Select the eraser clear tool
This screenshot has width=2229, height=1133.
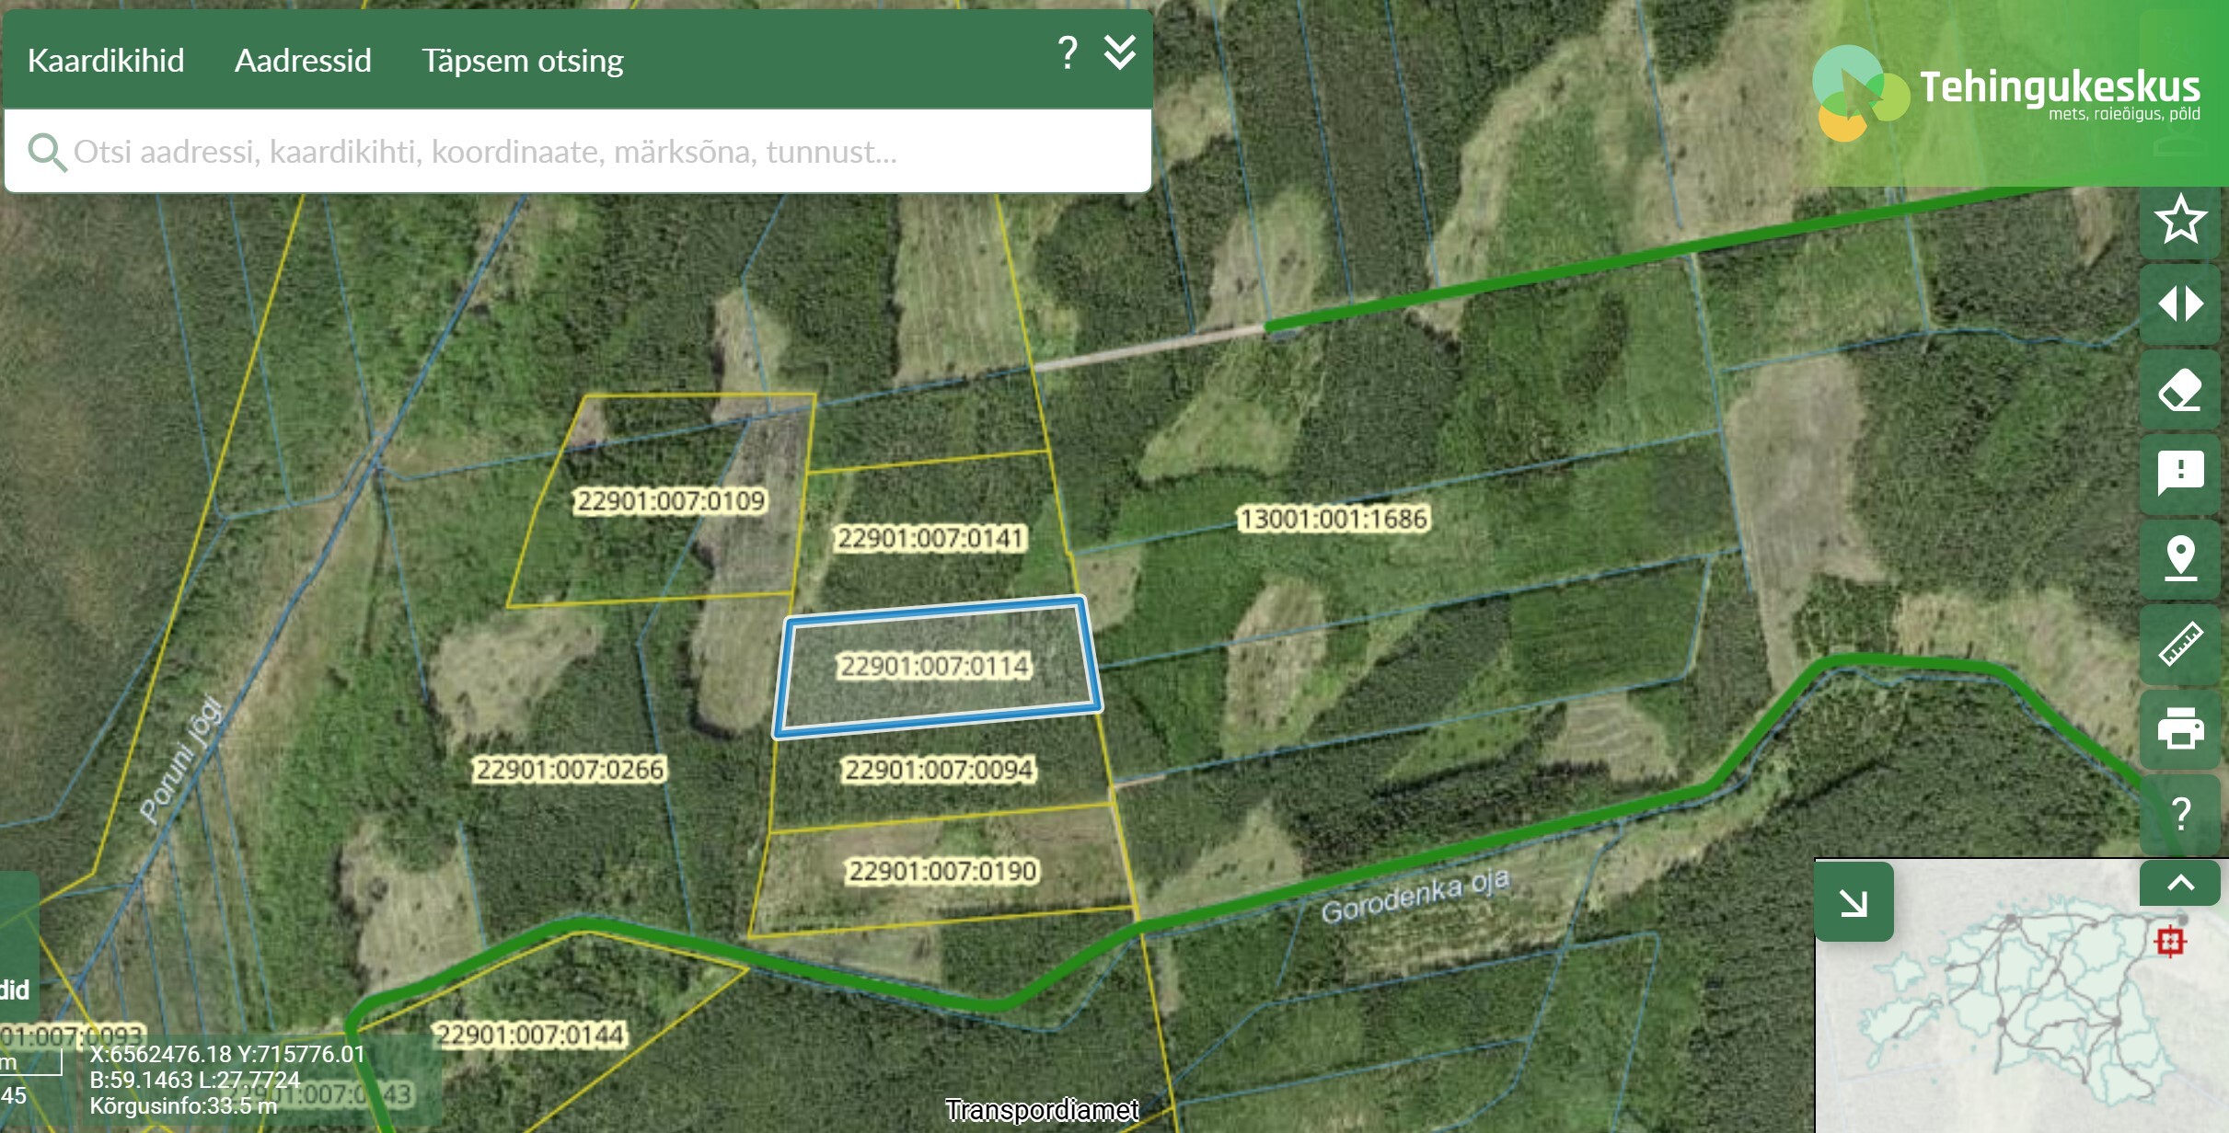[2179, 389]
